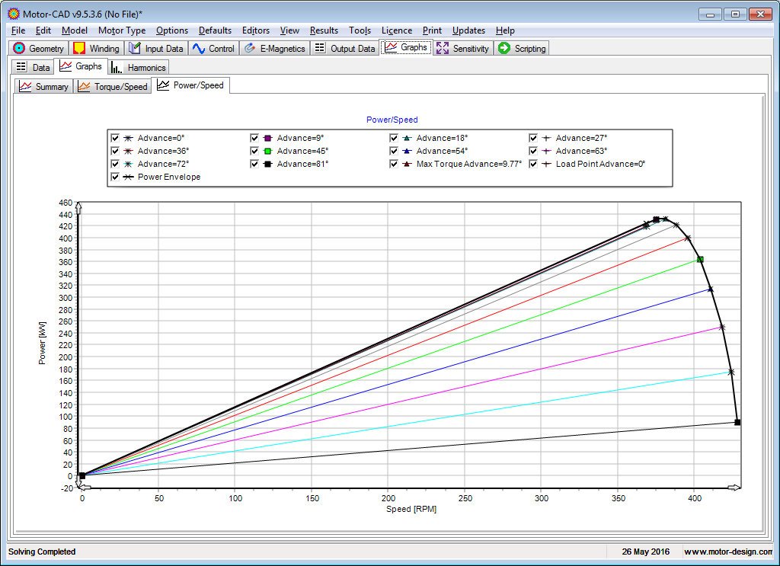Toggle Load Point Advance=0° checkbox
780x566 pixels.
pyautogui.click(x=532, y=164)
